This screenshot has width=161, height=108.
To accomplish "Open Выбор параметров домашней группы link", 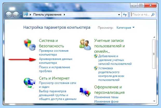I will tap(58, 95).
